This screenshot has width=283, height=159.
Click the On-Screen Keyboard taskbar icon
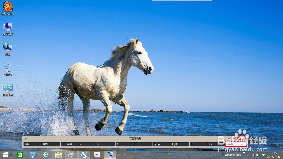[x=110, y=155]
